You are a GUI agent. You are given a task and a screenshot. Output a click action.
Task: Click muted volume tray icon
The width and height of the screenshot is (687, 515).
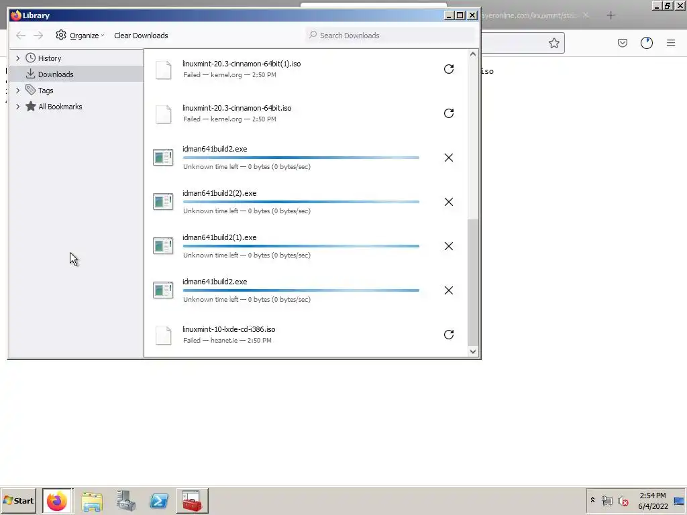(x=623, y=501)
